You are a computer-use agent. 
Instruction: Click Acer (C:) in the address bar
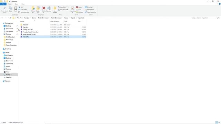pos(27,18)
